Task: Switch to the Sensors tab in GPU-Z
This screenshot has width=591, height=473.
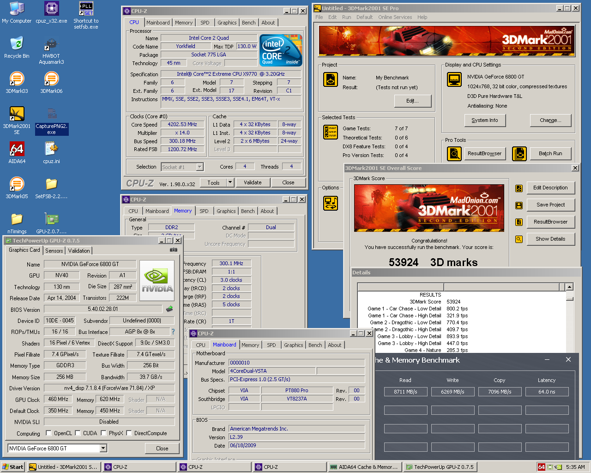Action: click(x=54, y=251)
